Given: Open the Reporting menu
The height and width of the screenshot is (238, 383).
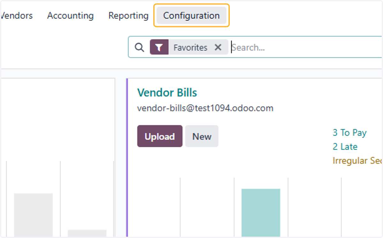Looking at the screenshot, I should coord(128,15).
